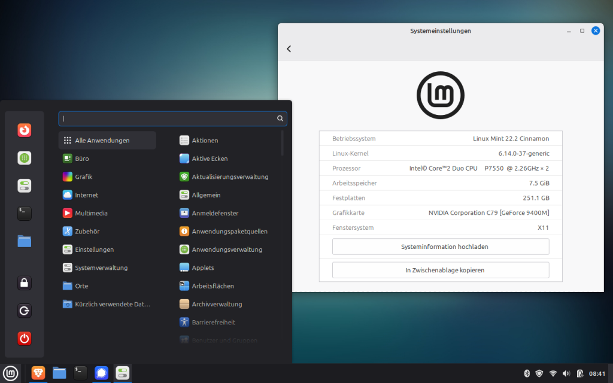Click the Systeminformation hochladen button

(x=441, y=247)
